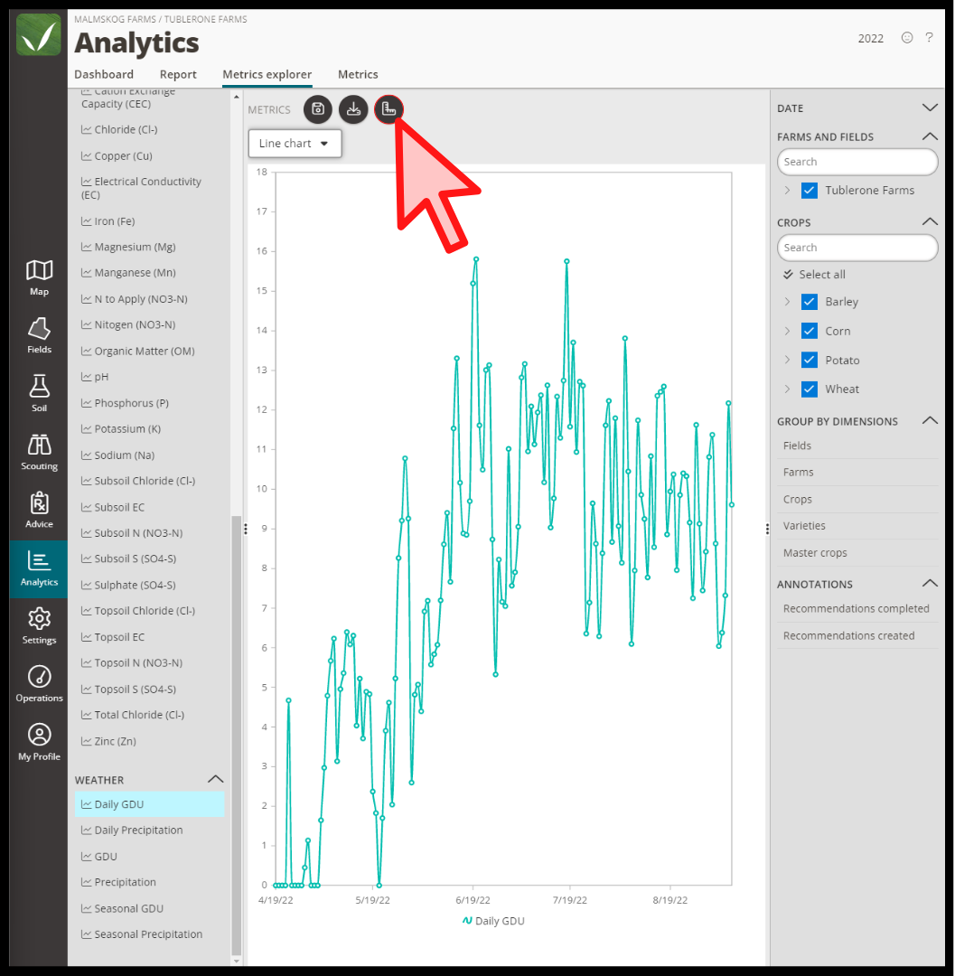Click Select all crops
The width and height of the screenshot is (955, 976).
click(x=821, y=275)
